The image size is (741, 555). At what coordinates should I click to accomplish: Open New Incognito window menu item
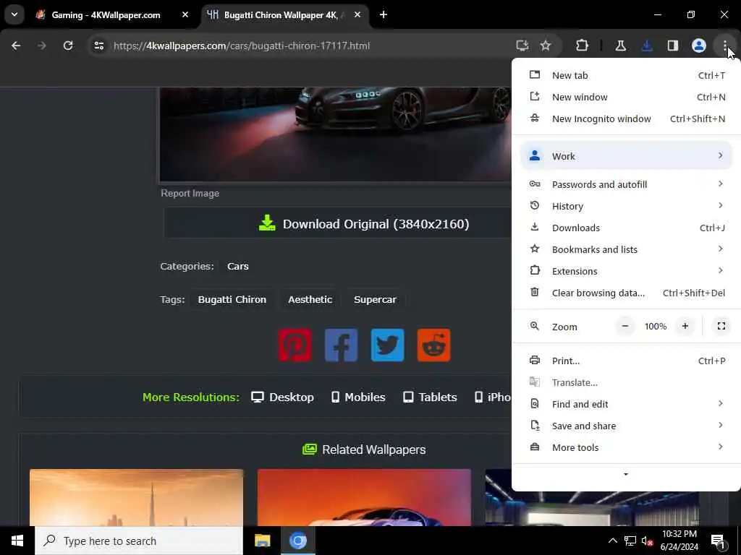coord(626,119)
